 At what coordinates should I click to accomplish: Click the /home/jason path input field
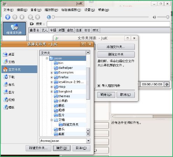click(x=63, y=141)
